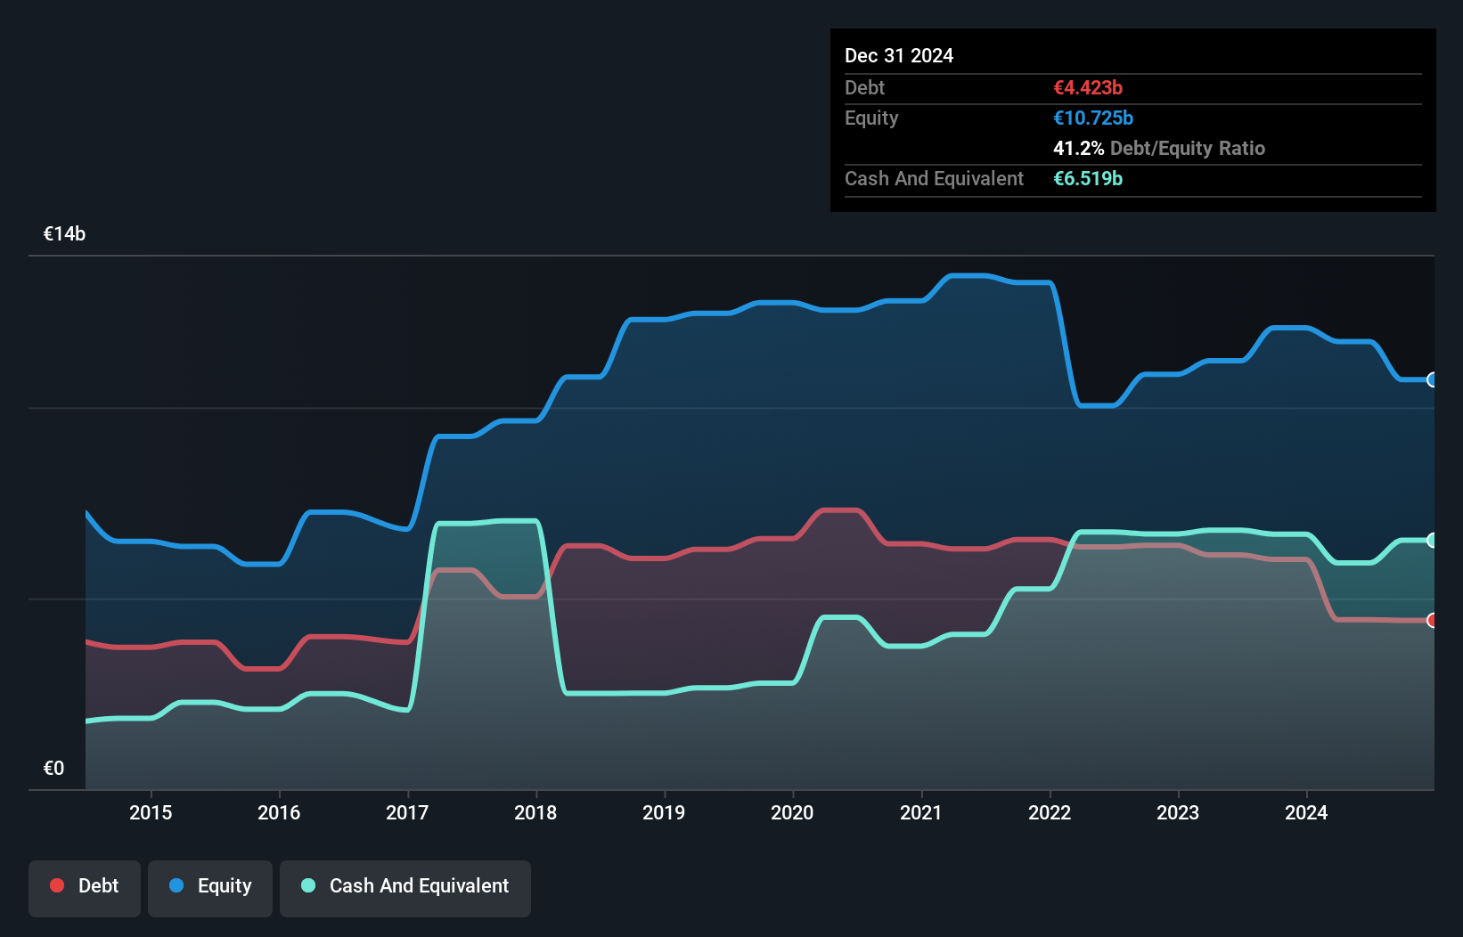Toggle the Equity legend button

(x=209, y=888)
